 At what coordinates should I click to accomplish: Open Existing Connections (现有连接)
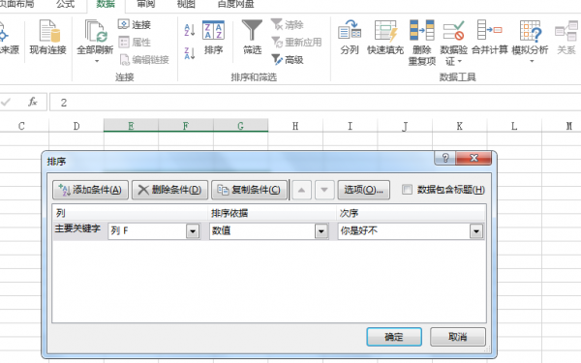pos(47,37)
